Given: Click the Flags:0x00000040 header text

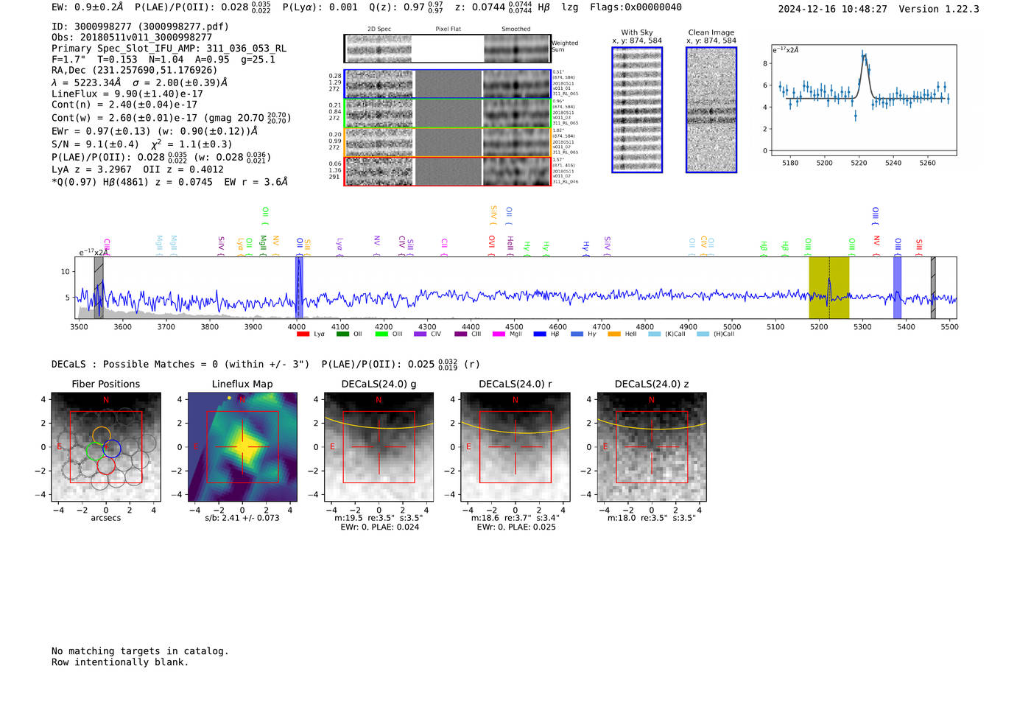Looking at the screenshot, I should tap(636, 7).
